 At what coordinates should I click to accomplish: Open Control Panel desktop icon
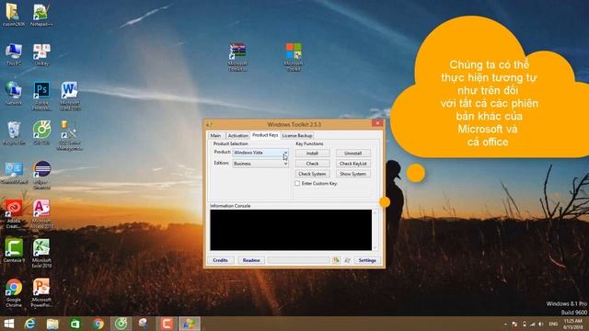click(14, 173)
